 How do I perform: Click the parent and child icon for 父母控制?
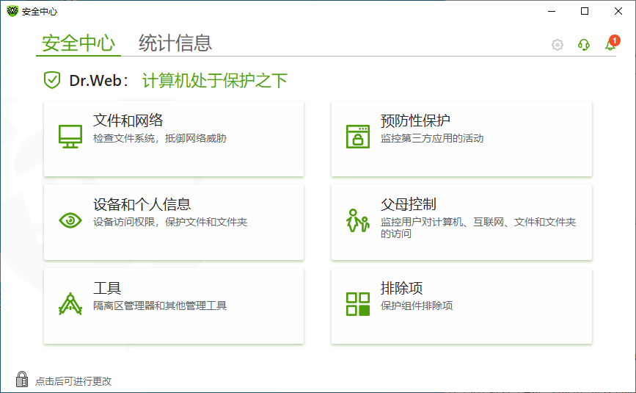pos(357,220)
